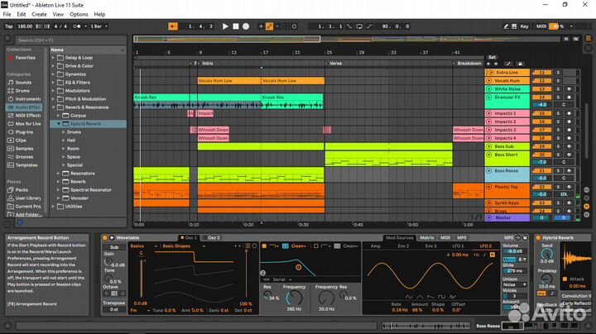Select the Matrix tab in Wavetable

[427, 237]
